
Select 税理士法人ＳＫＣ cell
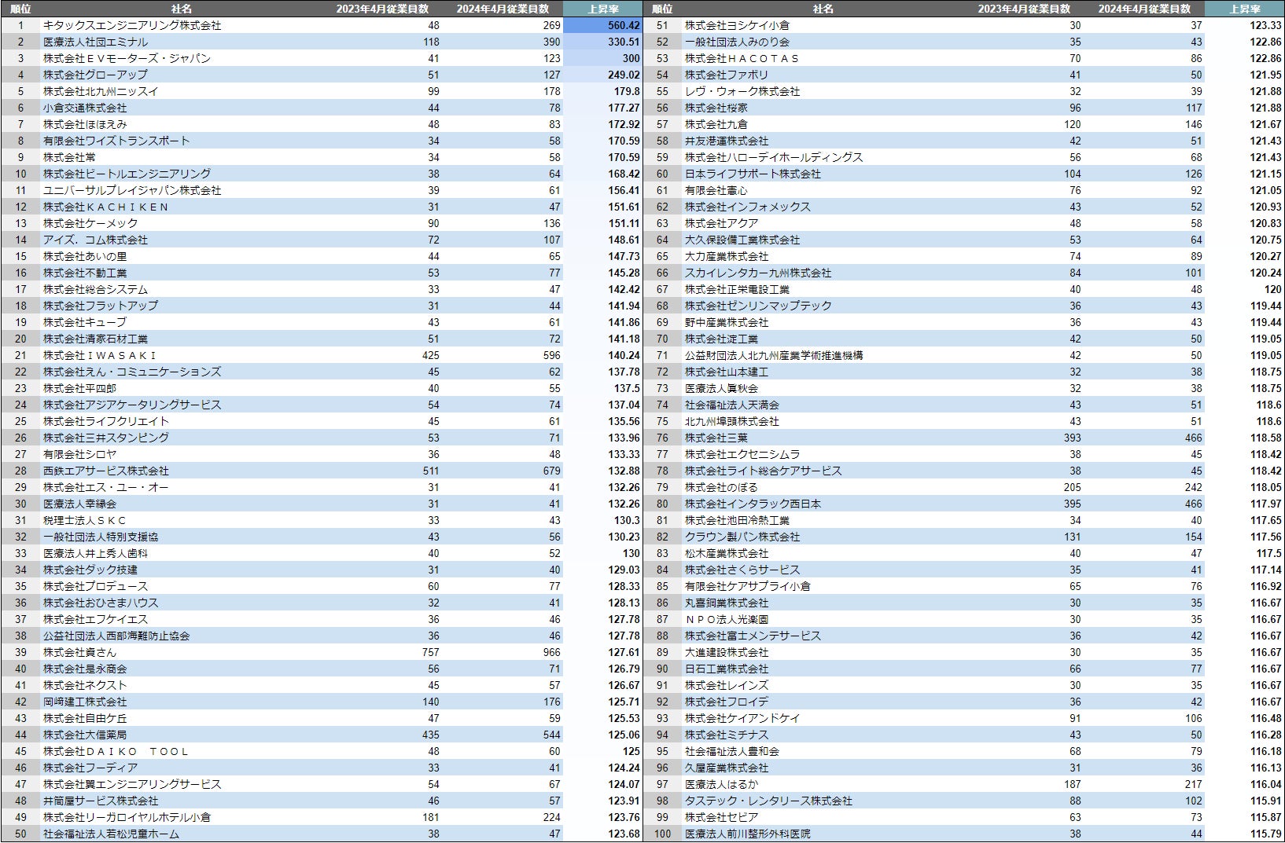coord(84,520)
